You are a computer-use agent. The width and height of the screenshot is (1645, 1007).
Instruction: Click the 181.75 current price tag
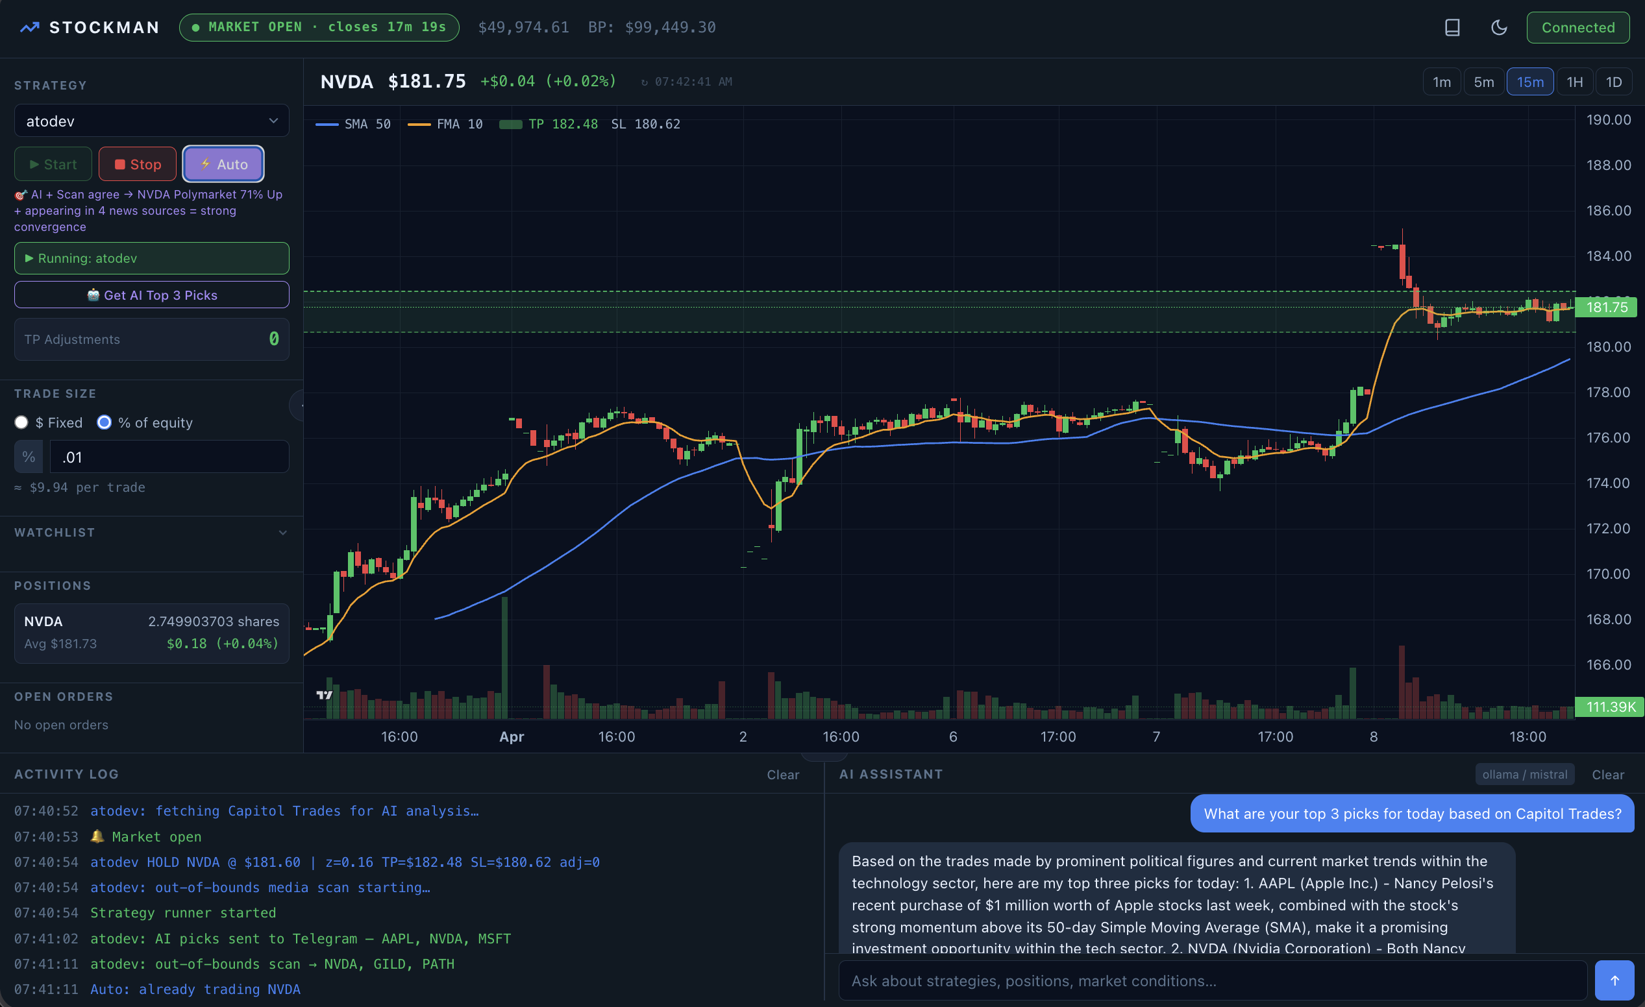(1605, 307)
